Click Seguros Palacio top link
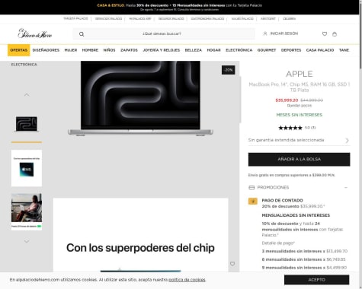Viewport: 362px width, 289px height. click(171, 19)
